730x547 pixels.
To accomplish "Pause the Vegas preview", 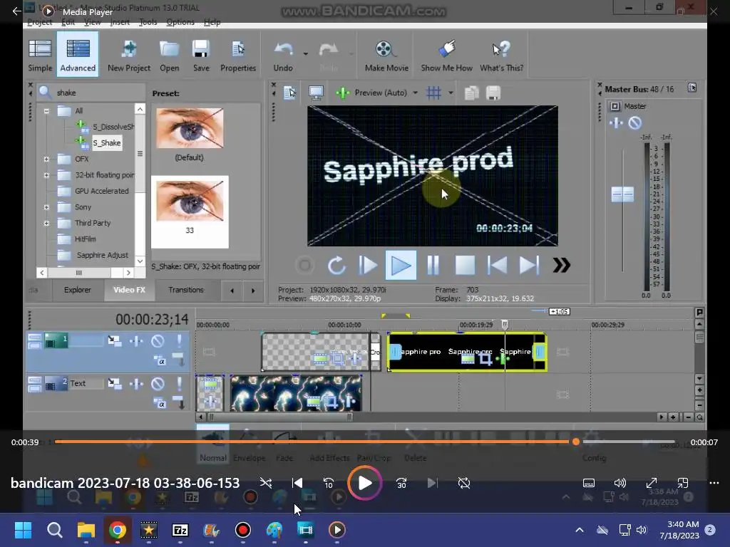I will coord(433,266).
